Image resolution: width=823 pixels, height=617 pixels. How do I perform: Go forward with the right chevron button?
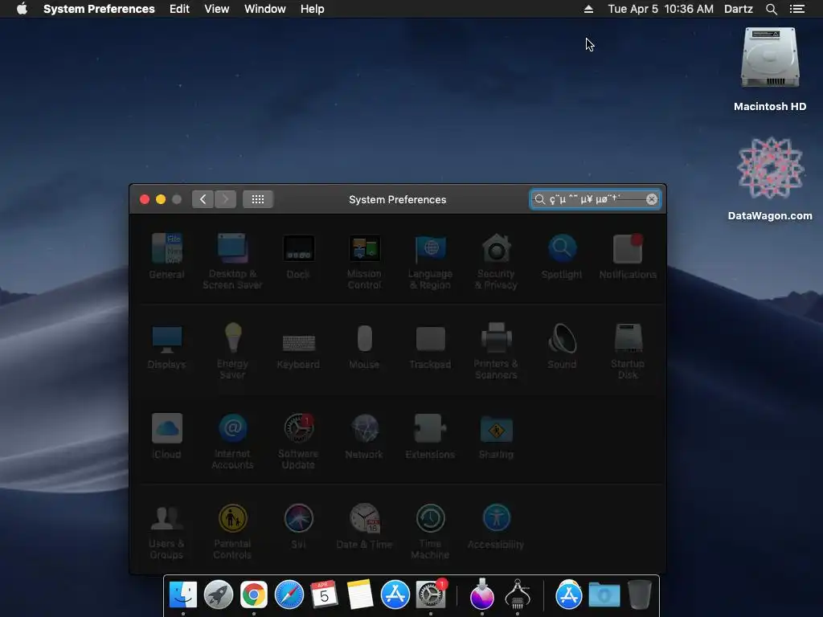coord(225,199)
